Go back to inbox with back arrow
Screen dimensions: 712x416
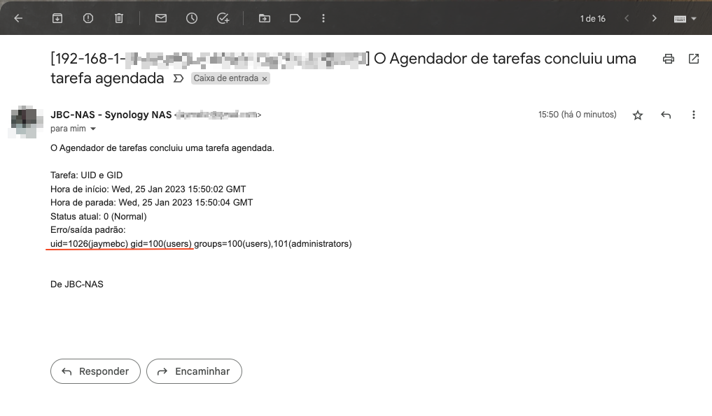[x=18, y=18]
